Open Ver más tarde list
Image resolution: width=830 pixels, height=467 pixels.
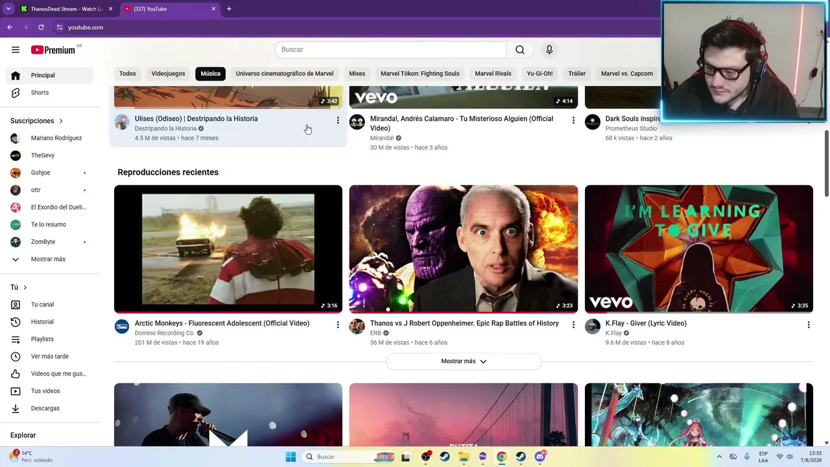tap(49, 356)
